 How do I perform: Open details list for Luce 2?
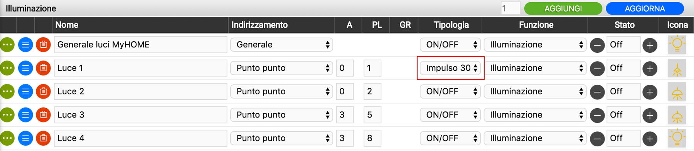tap(25, 92)
